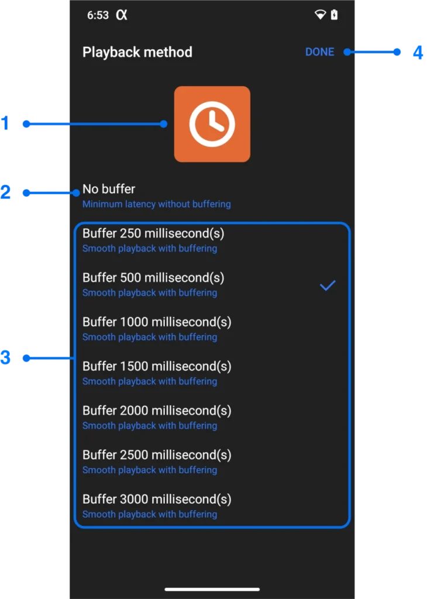Viewport: 427px width, 599px height.
Task: Select Buffer 1000 millisecond(s)
Action: point(156,322)
